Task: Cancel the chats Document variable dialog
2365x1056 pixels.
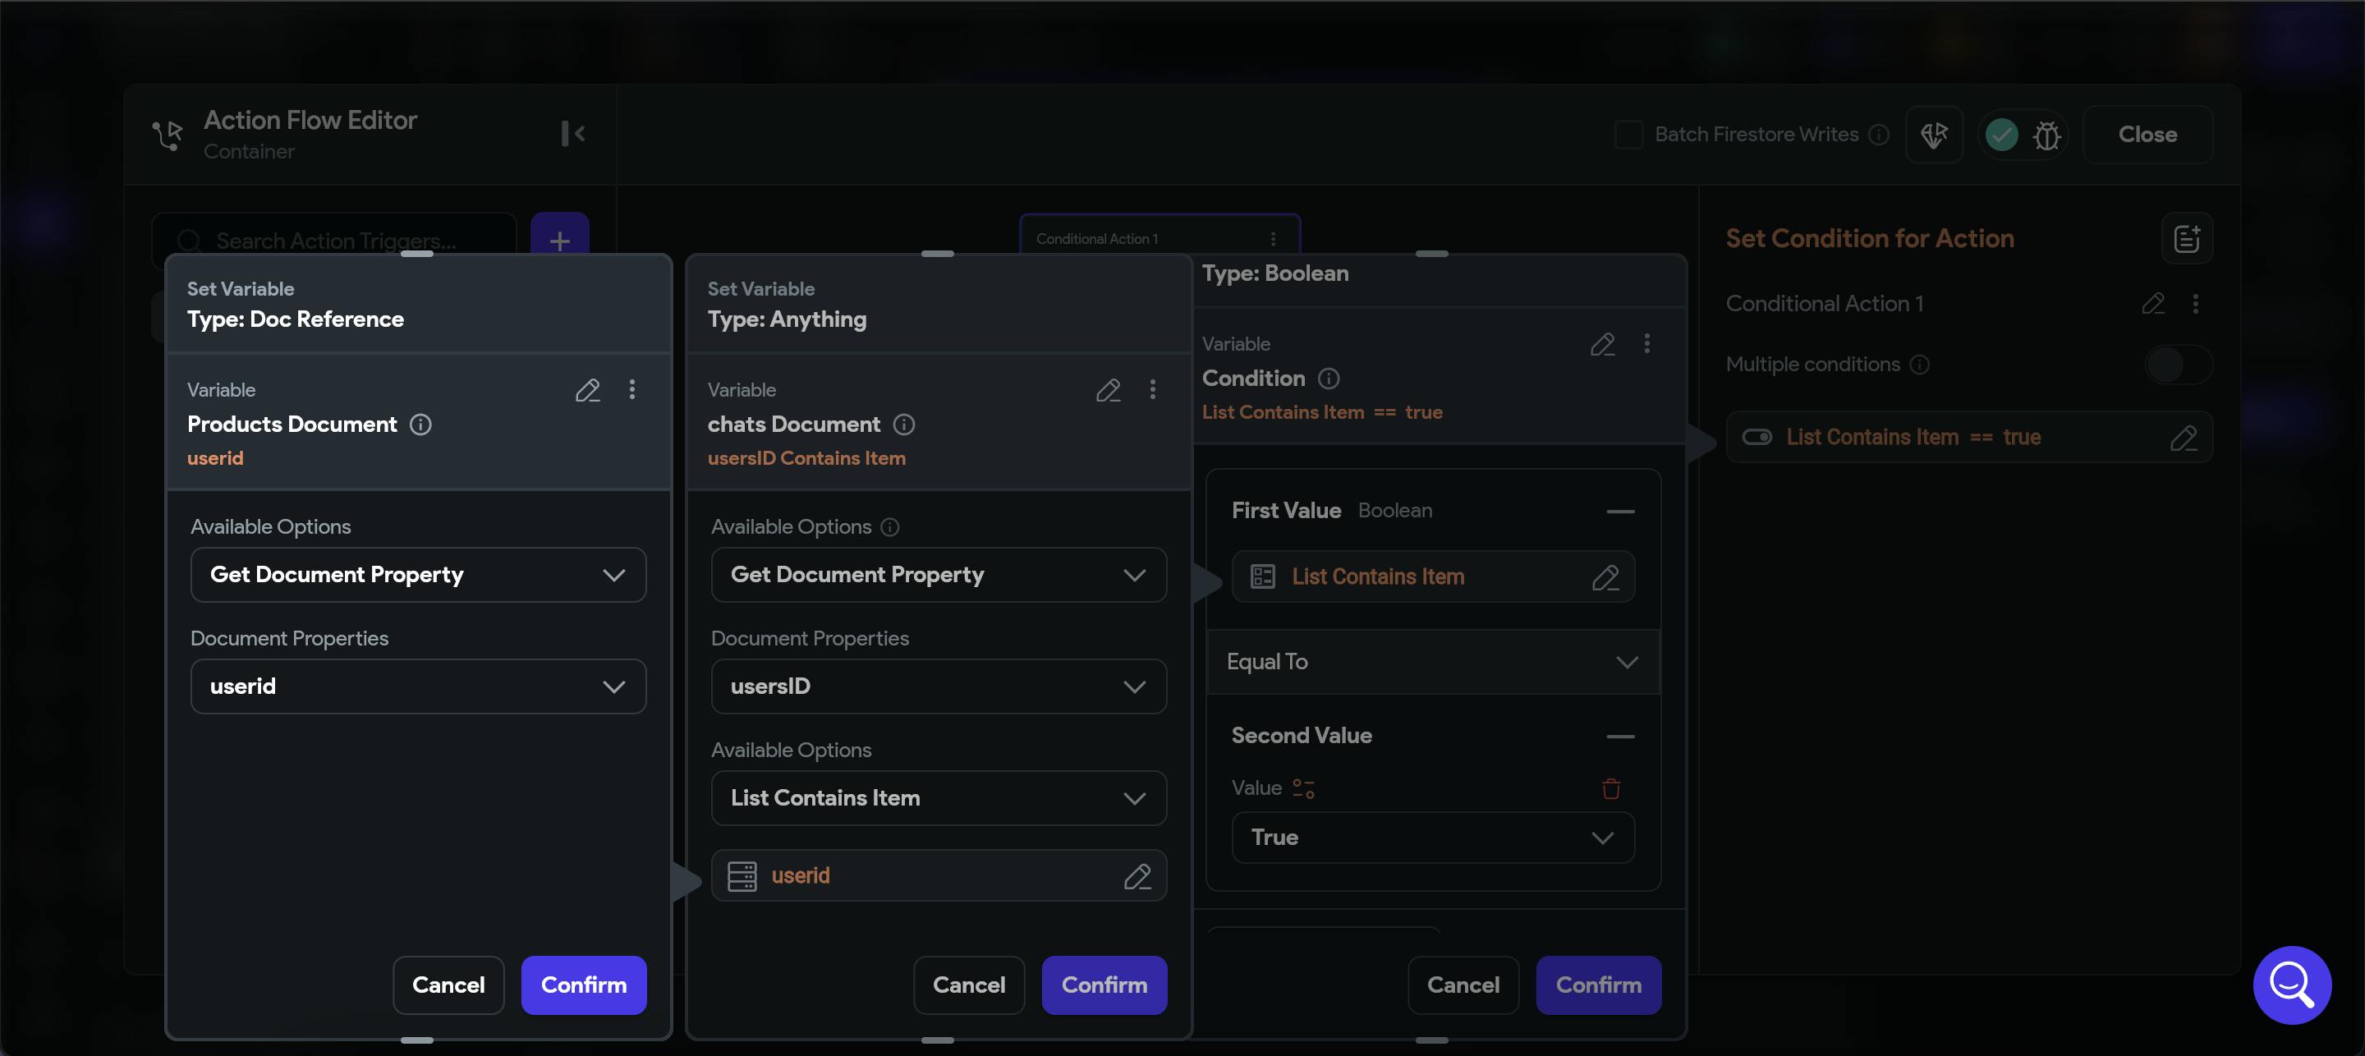Action: (969, 985)
